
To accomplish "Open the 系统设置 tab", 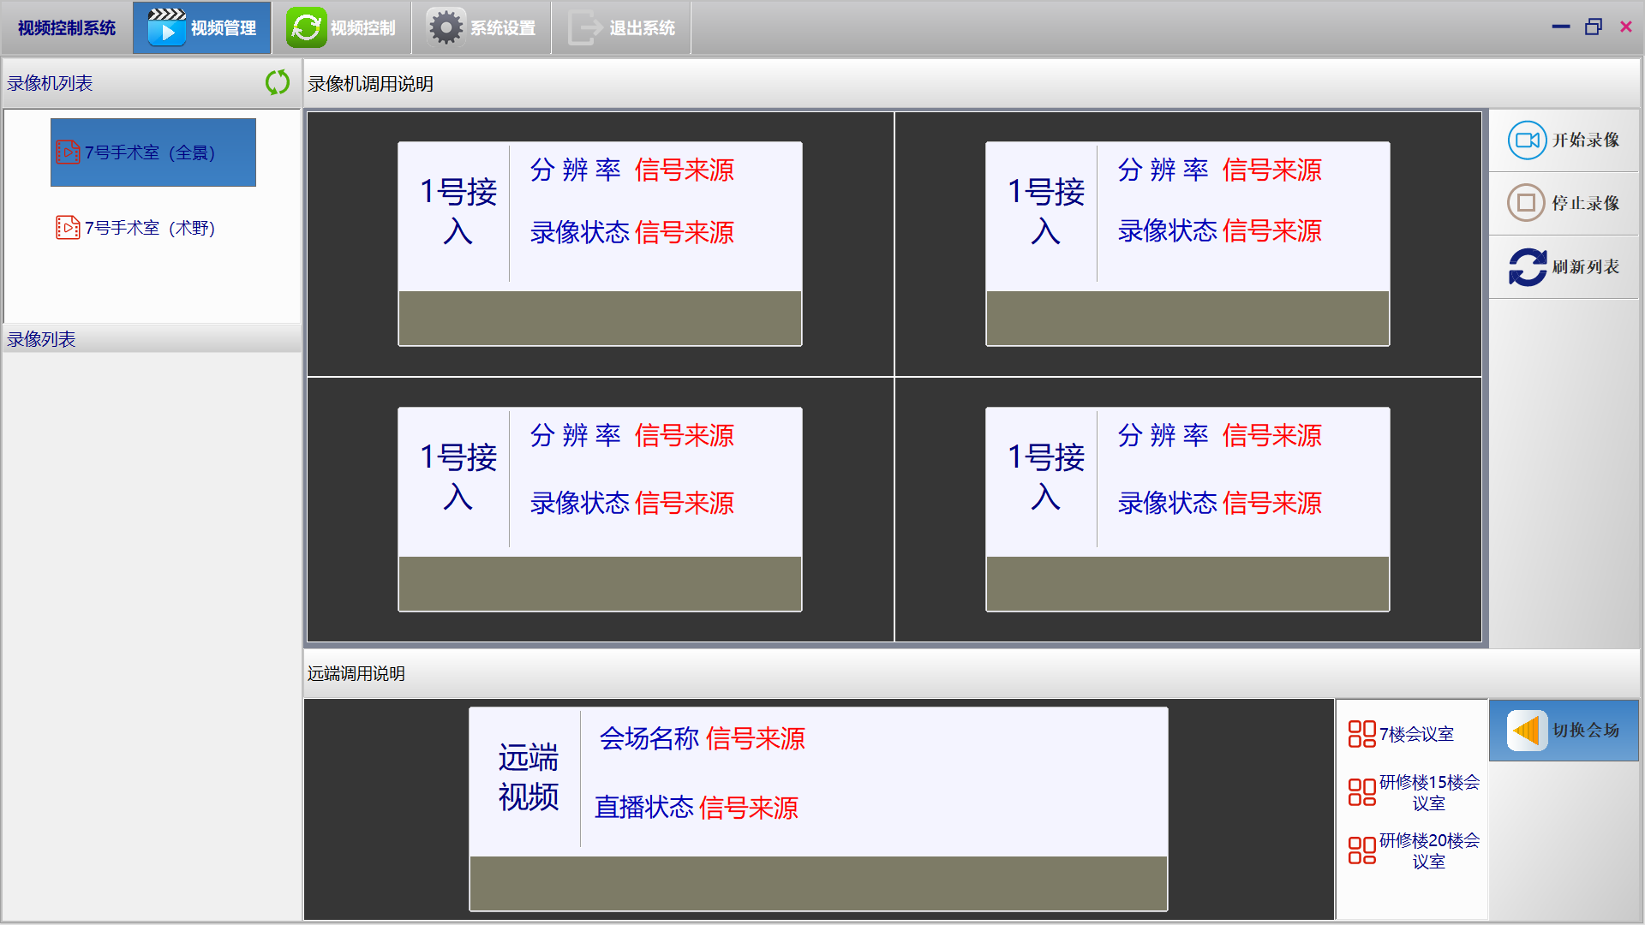I will (482, 28).
